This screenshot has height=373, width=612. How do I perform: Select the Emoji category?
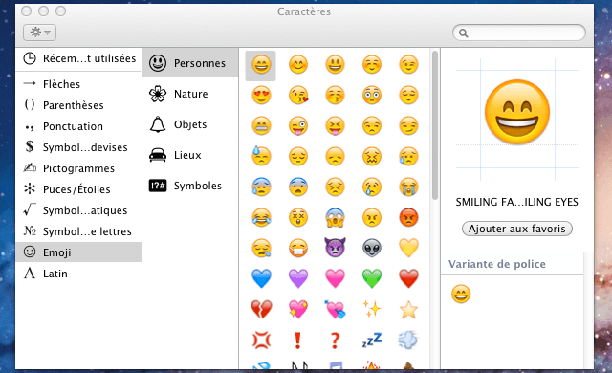[78, 252]
